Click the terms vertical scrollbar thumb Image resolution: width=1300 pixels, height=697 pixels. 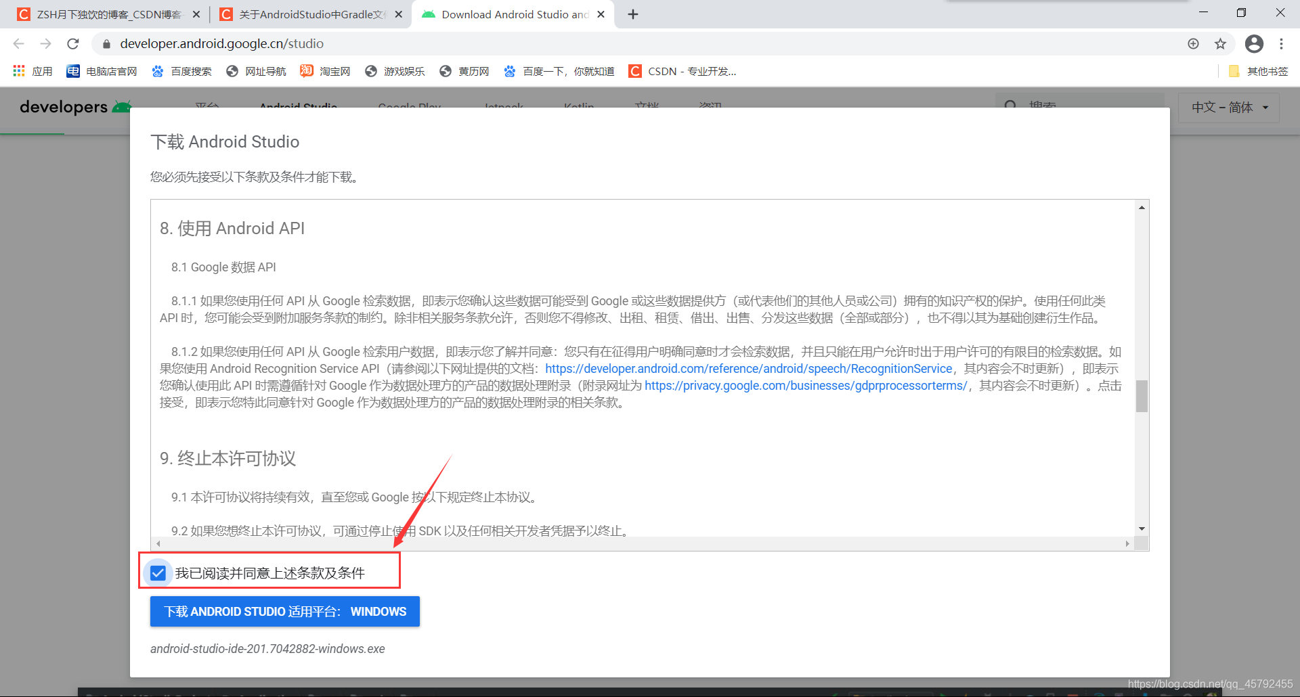pos(1142,396)
